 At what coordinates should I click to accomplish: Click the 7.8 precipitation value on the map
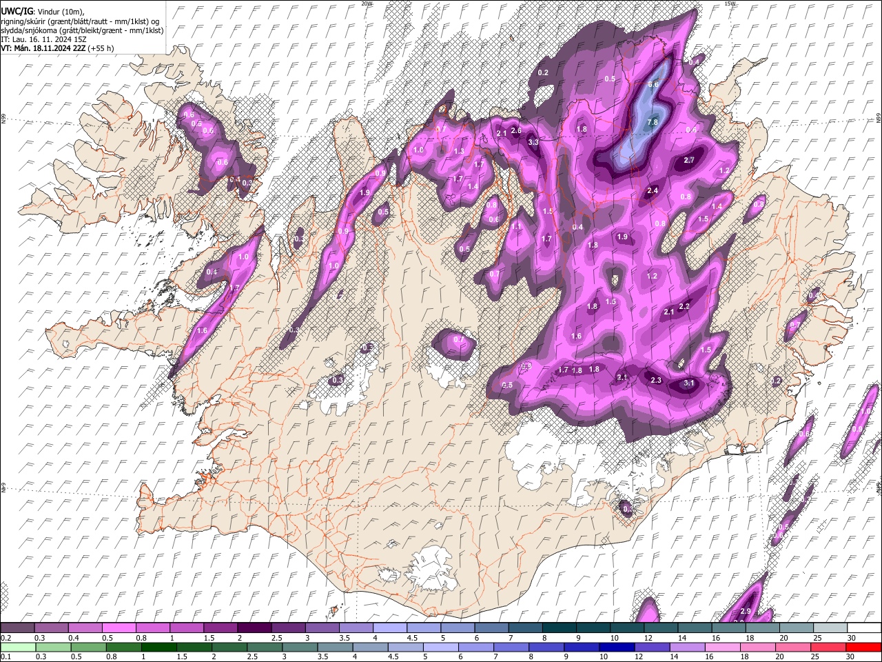653,122
